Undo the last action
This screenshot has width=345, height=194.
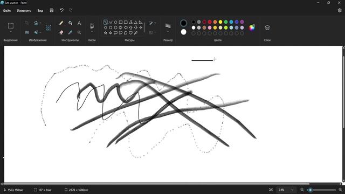pos(61,10)
